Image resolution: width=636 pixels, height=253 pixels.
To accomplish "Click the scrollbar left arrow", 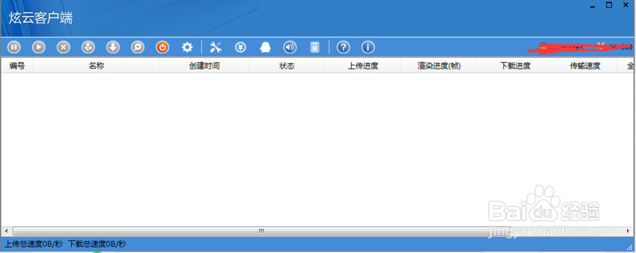I will 6,231.
